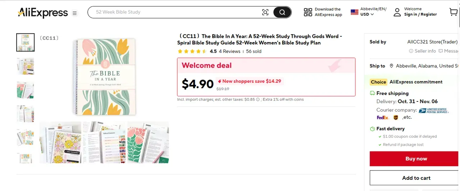Click the red Buy now button

(416, 159)
